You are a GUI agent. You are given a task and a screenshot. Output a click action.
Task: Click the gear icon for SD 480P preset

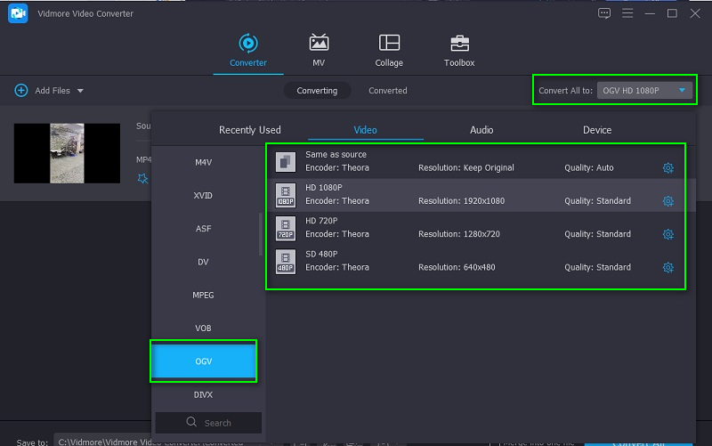point(668,267)
